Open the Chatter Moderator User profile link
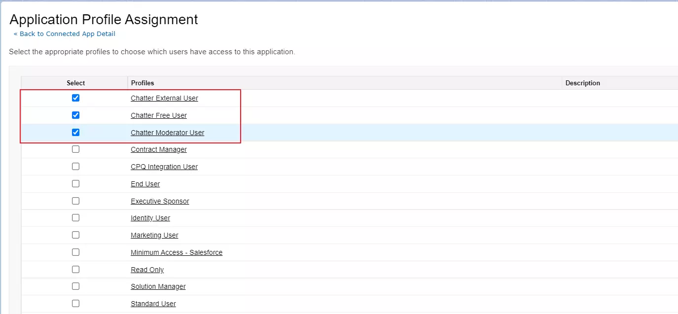 pyautogui.click(x=168, y=133)
